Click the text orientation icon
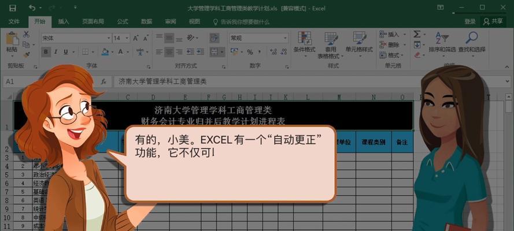This screenshot has width=514, height=231. point(191,38)
